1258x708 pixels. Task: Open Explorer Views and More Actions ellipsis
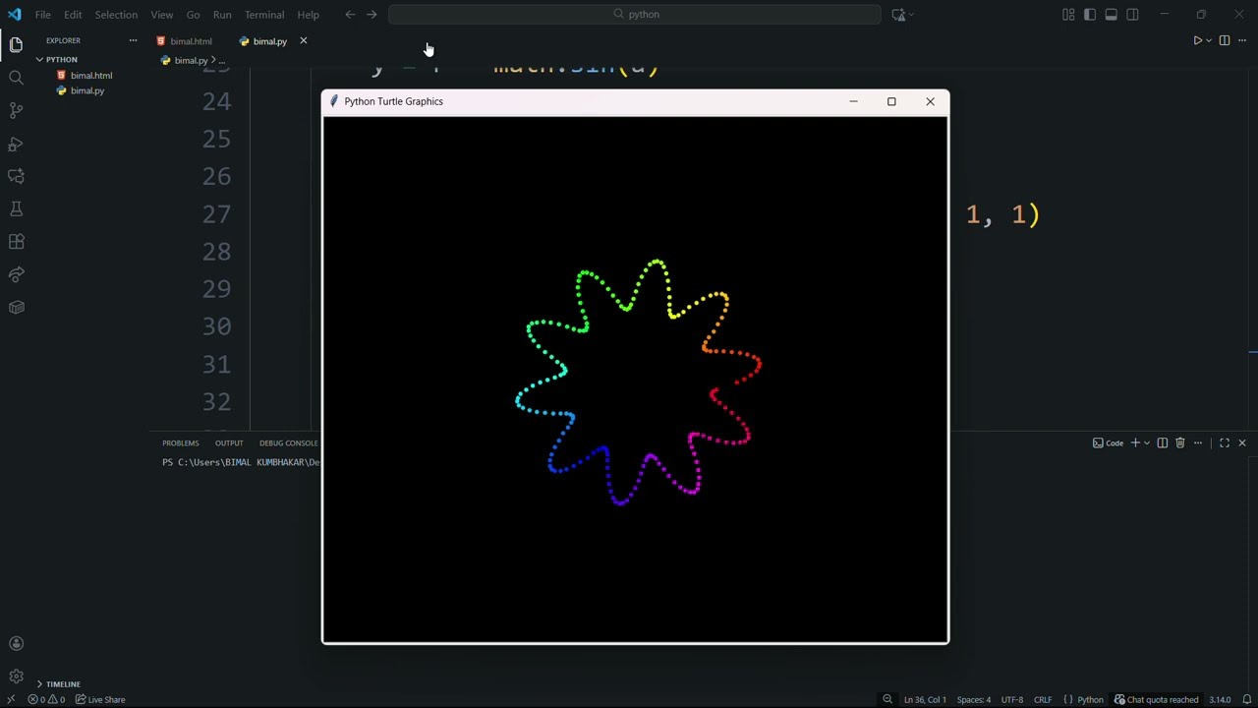point(133,40)
